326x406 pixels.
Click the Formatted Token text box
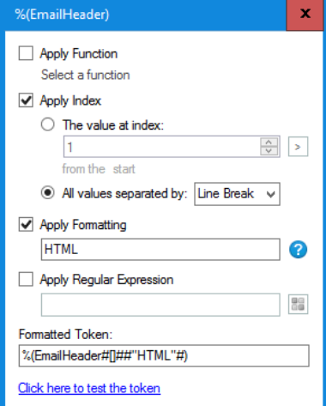164,355
